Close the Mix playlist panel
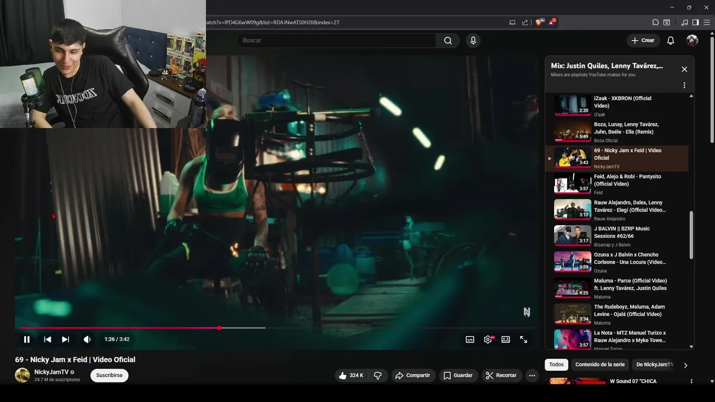 684,69
